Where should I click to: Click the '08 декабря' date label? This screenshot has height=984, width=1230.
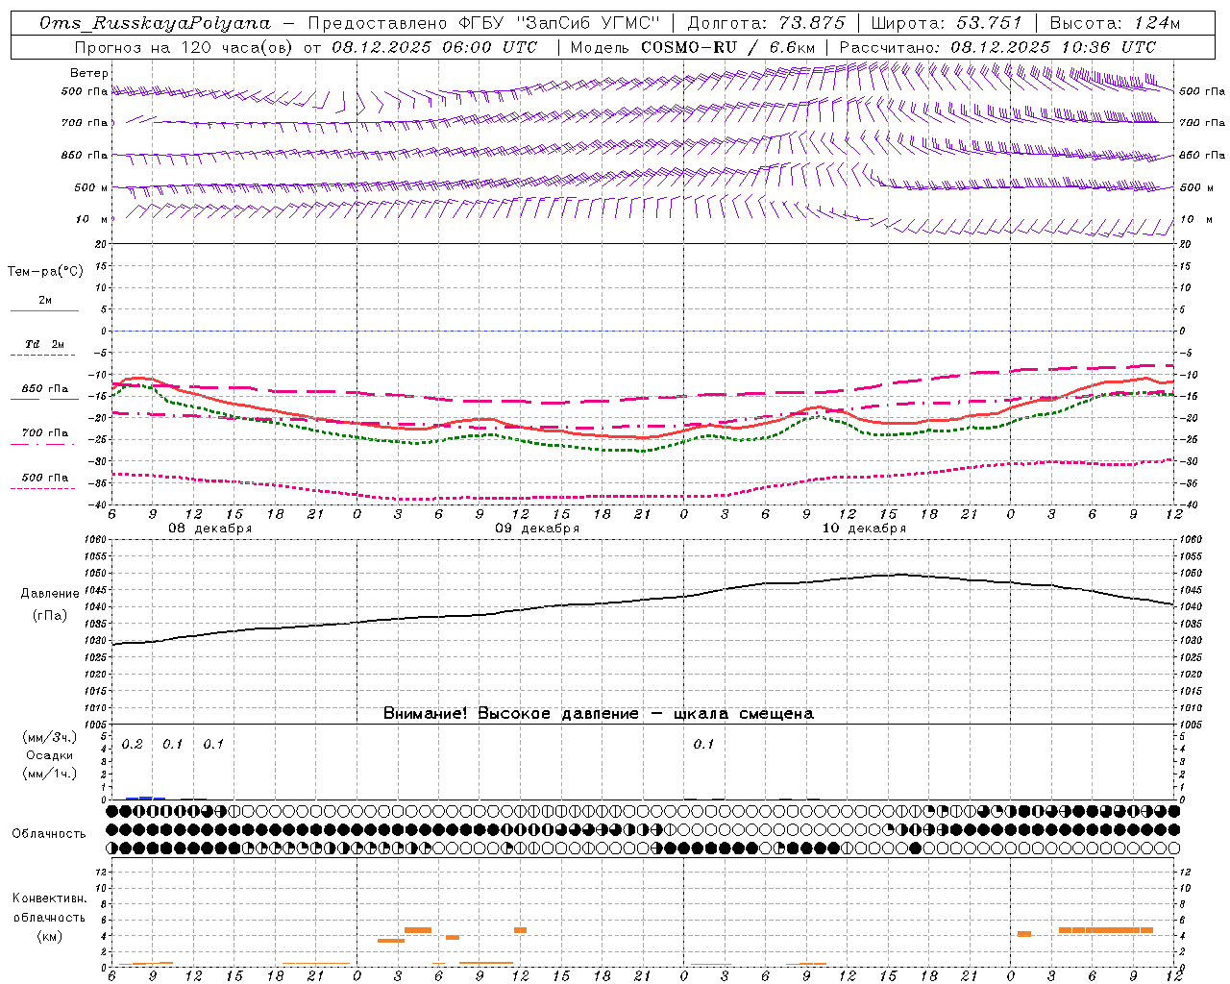210,529
